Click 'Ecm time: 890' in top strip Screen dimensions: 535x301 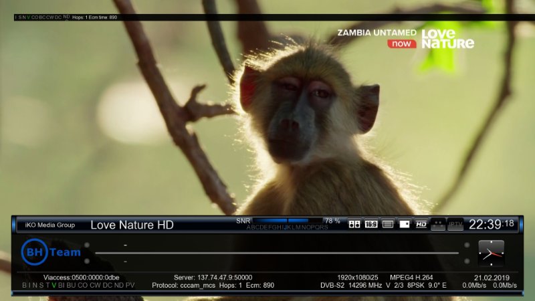tap(103, 17)
